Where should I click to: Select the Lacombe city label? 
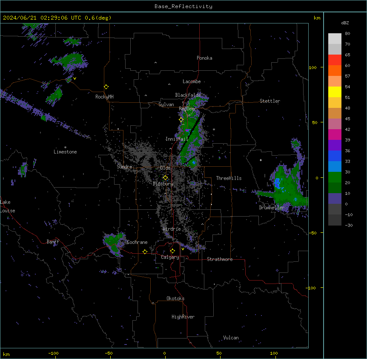(x=192, y=81)
